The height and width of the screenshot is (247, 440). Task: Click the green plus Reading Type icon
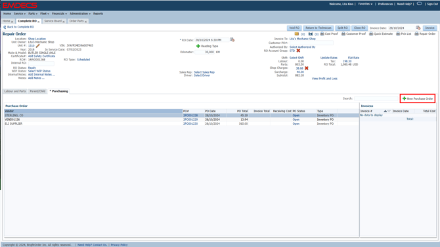(x=198, y=46)
